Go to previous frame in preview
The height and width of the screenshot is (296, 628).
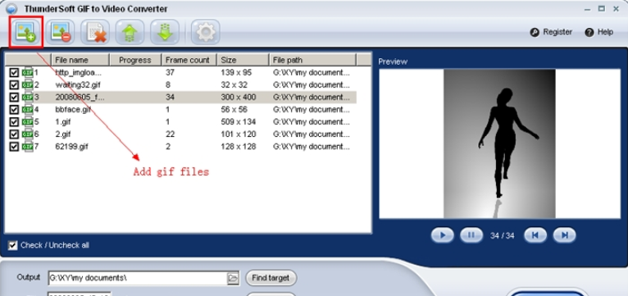535,235
